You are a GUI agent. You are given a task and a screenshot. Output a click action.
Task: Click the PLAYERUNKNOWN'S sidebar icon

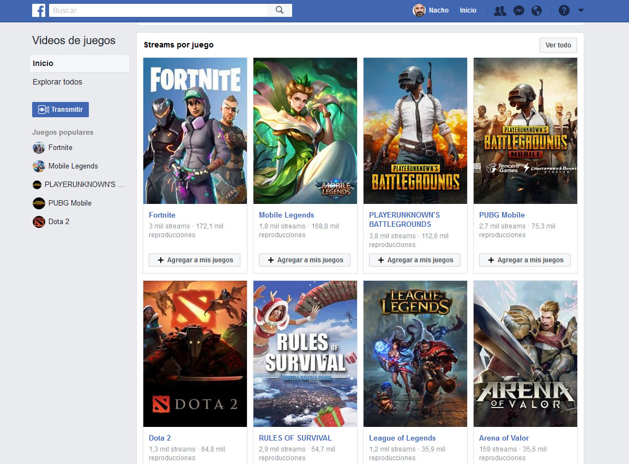tap(37, 185)
